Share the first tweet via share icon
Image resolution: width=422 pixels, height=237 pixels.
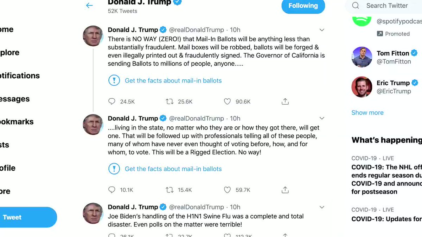coord(285,101)
